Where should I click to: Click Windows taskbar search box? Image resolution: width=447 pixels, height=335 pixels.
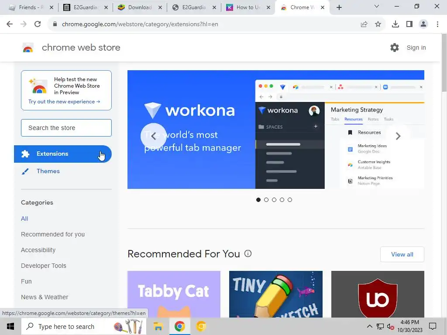(x=84, y=326)
